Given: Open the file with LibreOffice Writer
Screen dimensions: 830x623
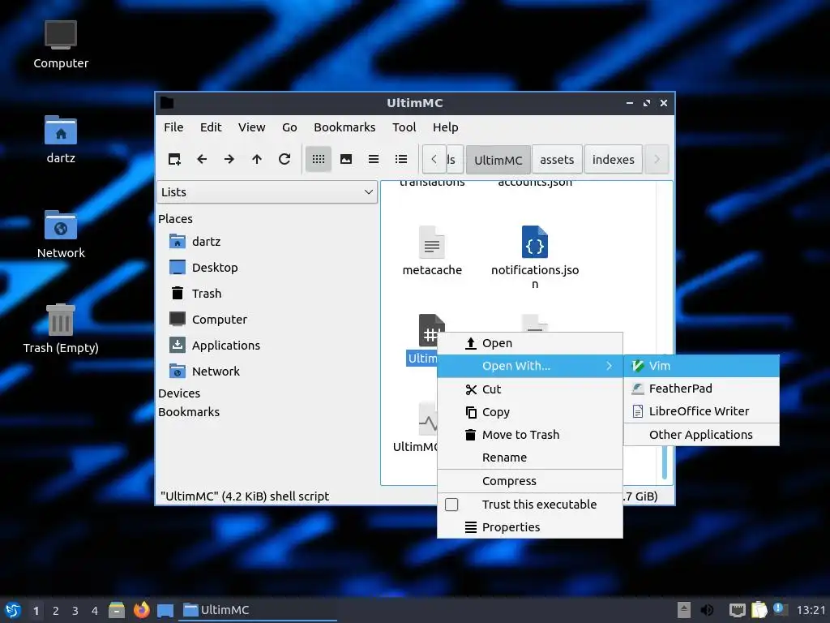Looking at the screenshot, I should [x=701, y=411].
